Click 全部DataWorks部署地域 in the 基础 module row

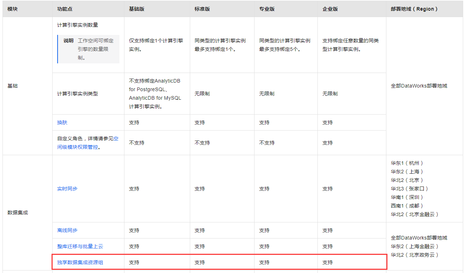(419, 86)
